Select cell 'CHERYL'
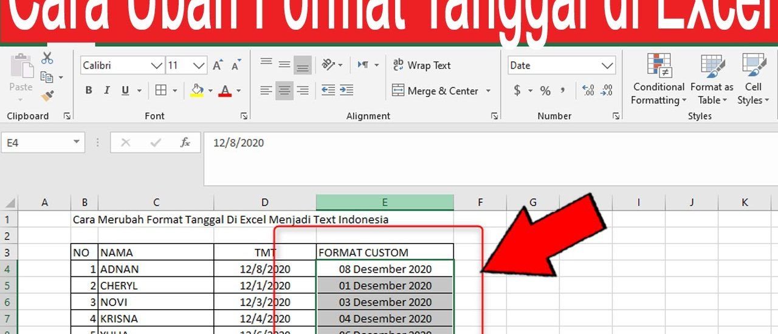Screen dimensions: 778x334 point(156,285)
